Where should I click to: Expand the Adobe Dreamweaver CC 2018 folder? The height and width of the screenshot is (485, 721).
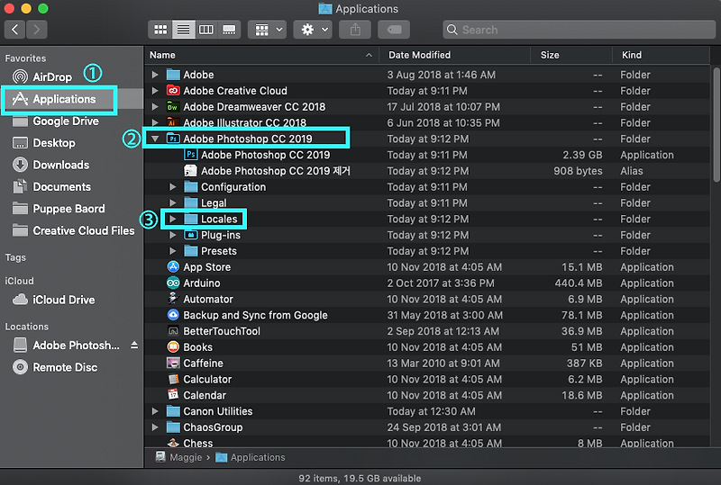155,106
